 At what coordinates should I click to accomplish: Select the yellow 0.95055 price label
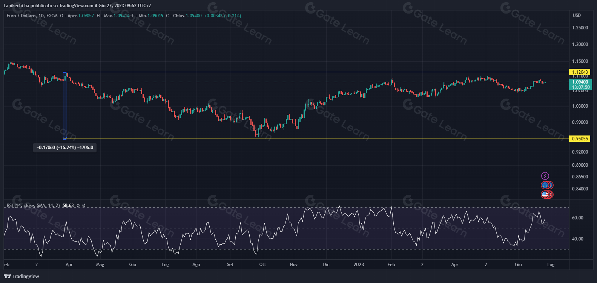(x=580, y=138)
